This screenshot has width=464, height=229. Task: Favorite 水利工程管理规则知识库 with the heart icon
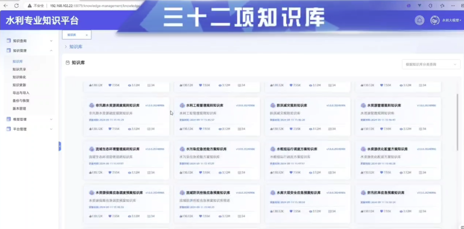pos(200,129)
